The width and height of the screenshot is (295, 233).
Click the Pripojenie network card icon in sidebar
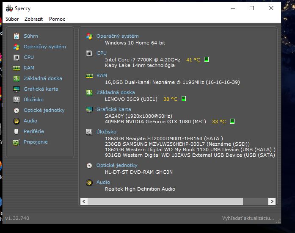(17, 142)
